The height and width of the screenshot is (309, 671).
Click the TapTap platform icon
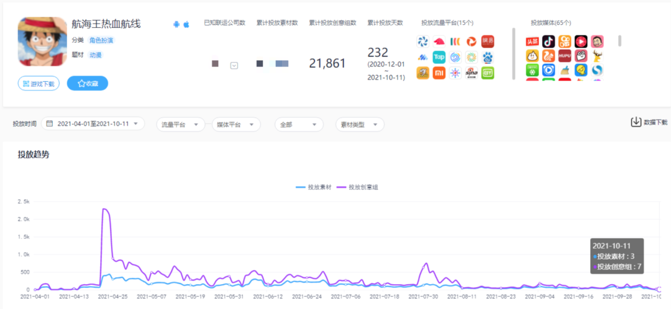(439, 57)
